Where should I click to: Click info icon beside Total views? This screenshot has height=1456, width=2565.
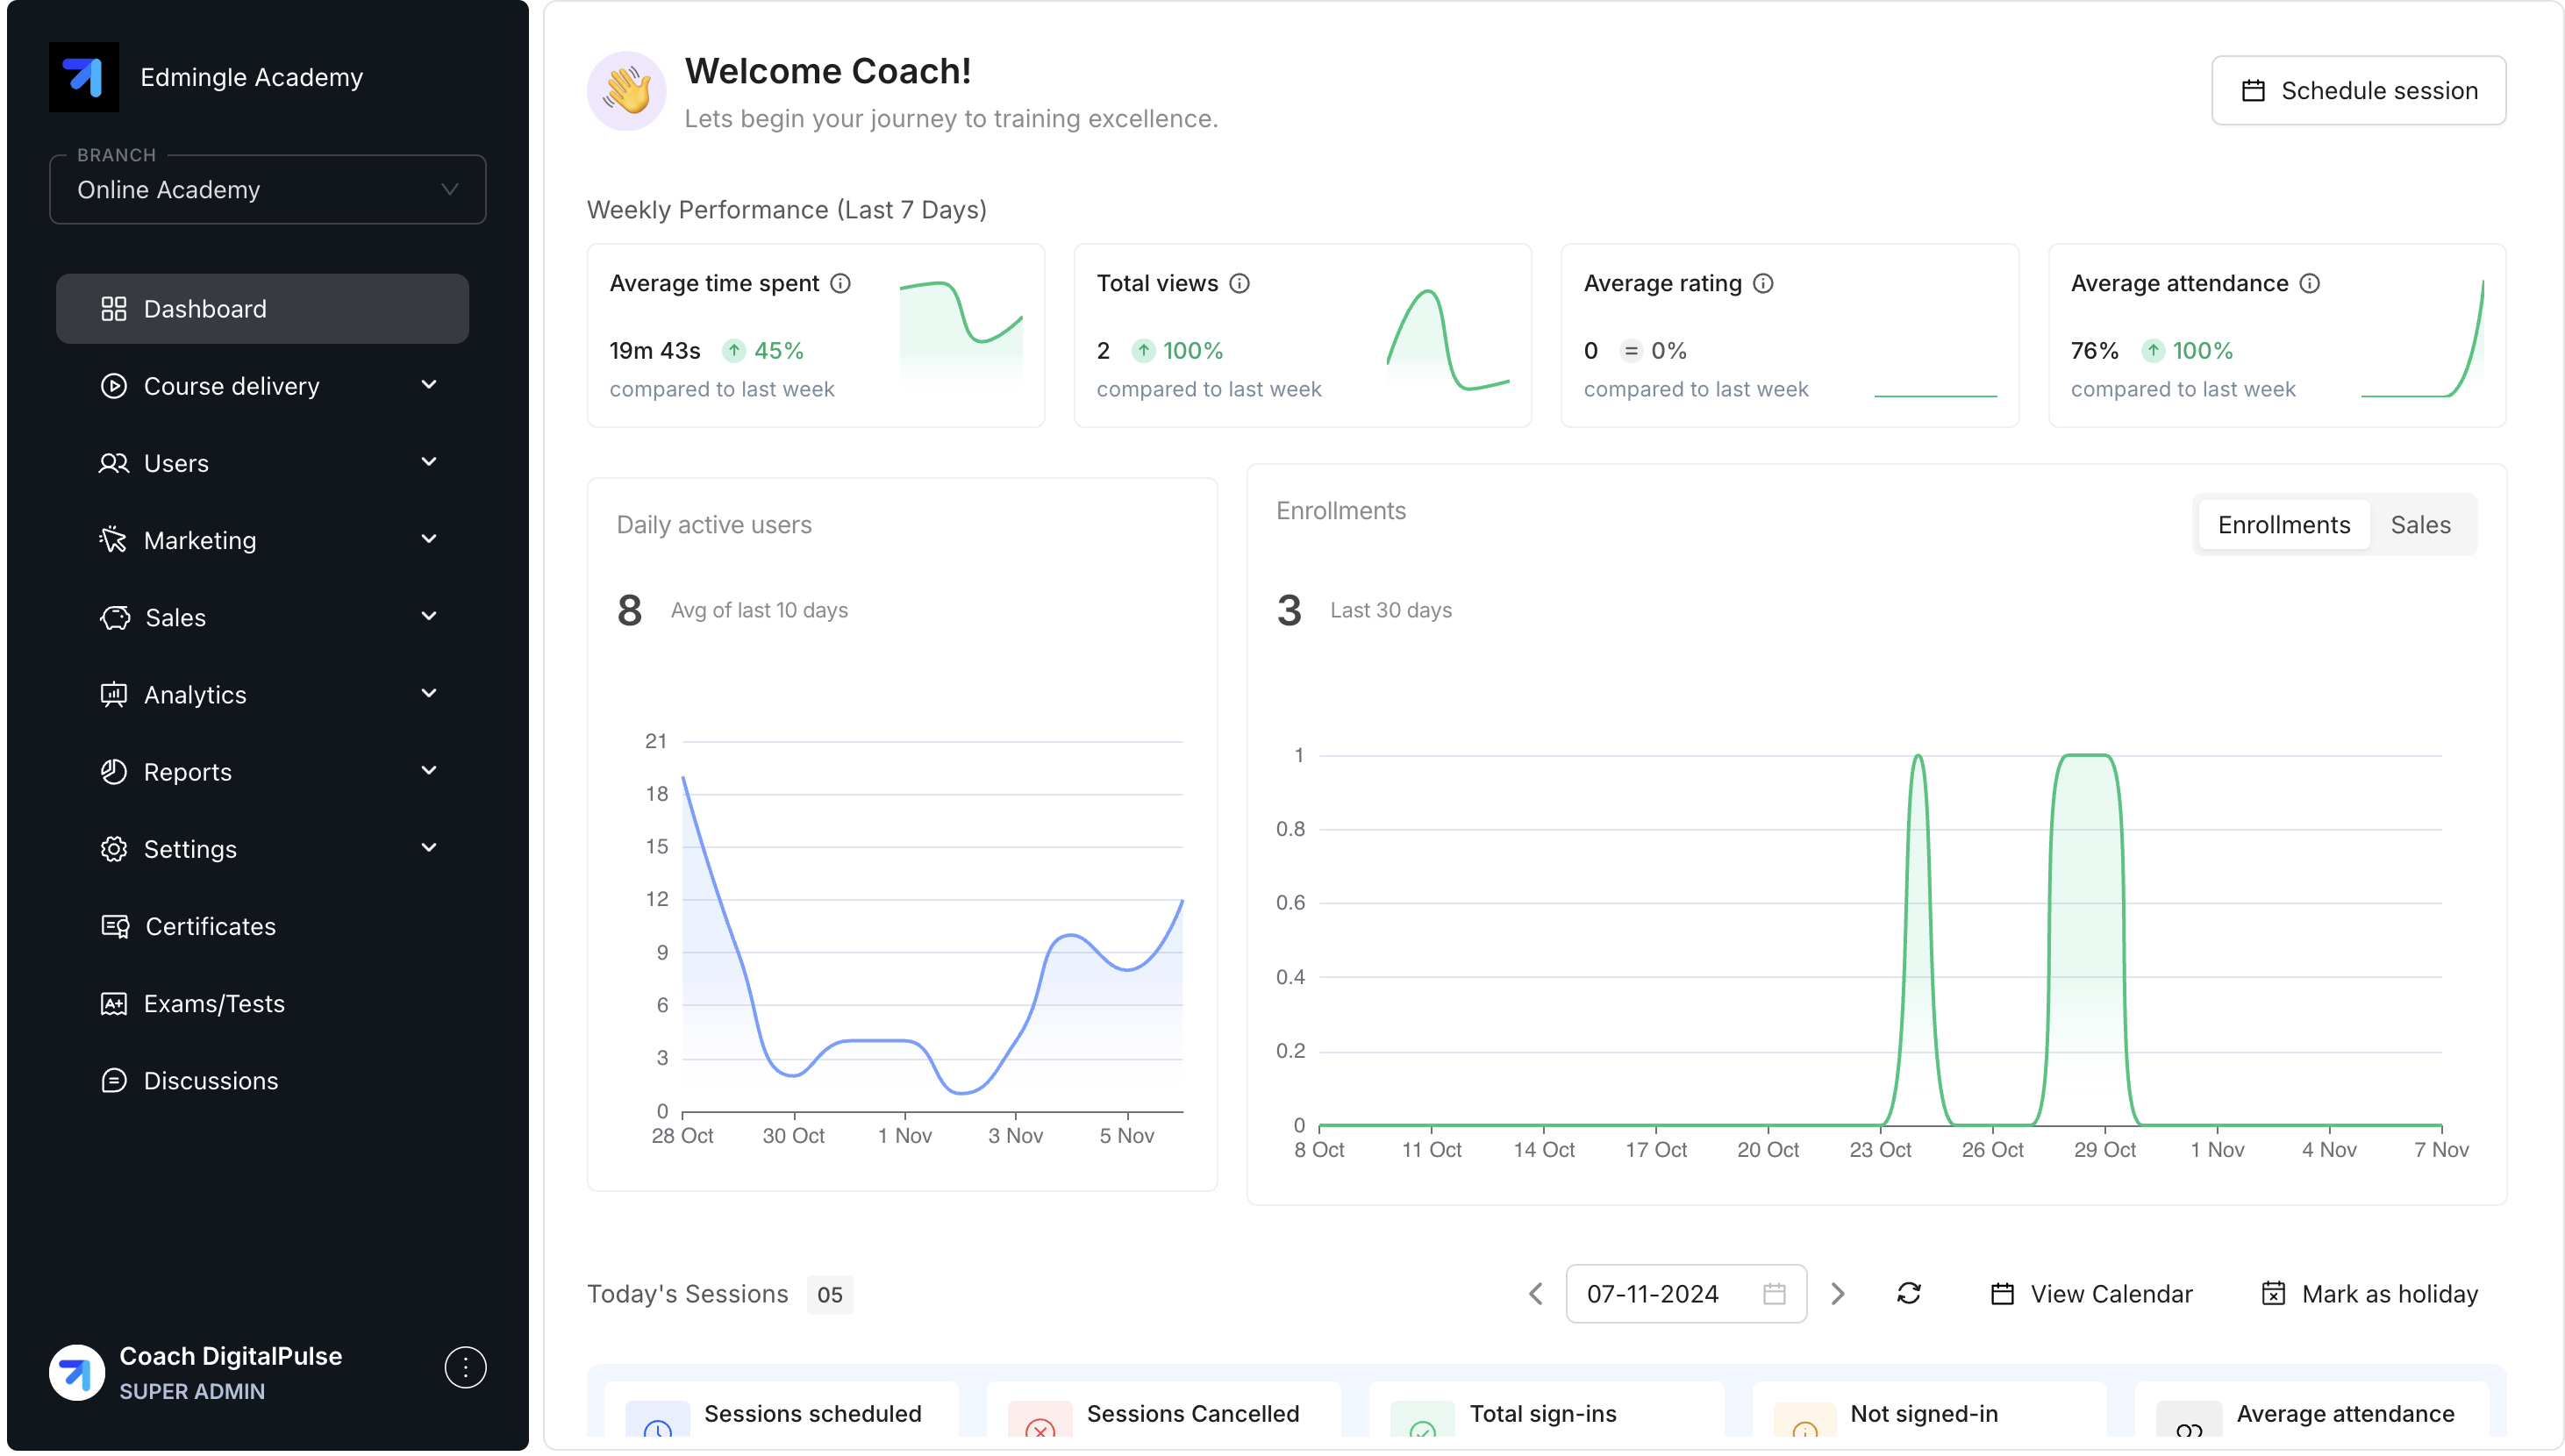1239,283
